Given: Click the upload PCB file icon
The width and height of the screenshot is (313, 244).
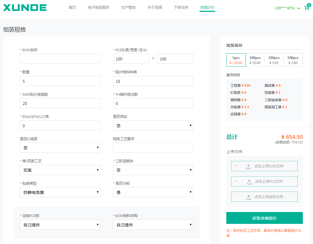Looking at the screenshot, I should pyautogui.click(x=249, y=182).
